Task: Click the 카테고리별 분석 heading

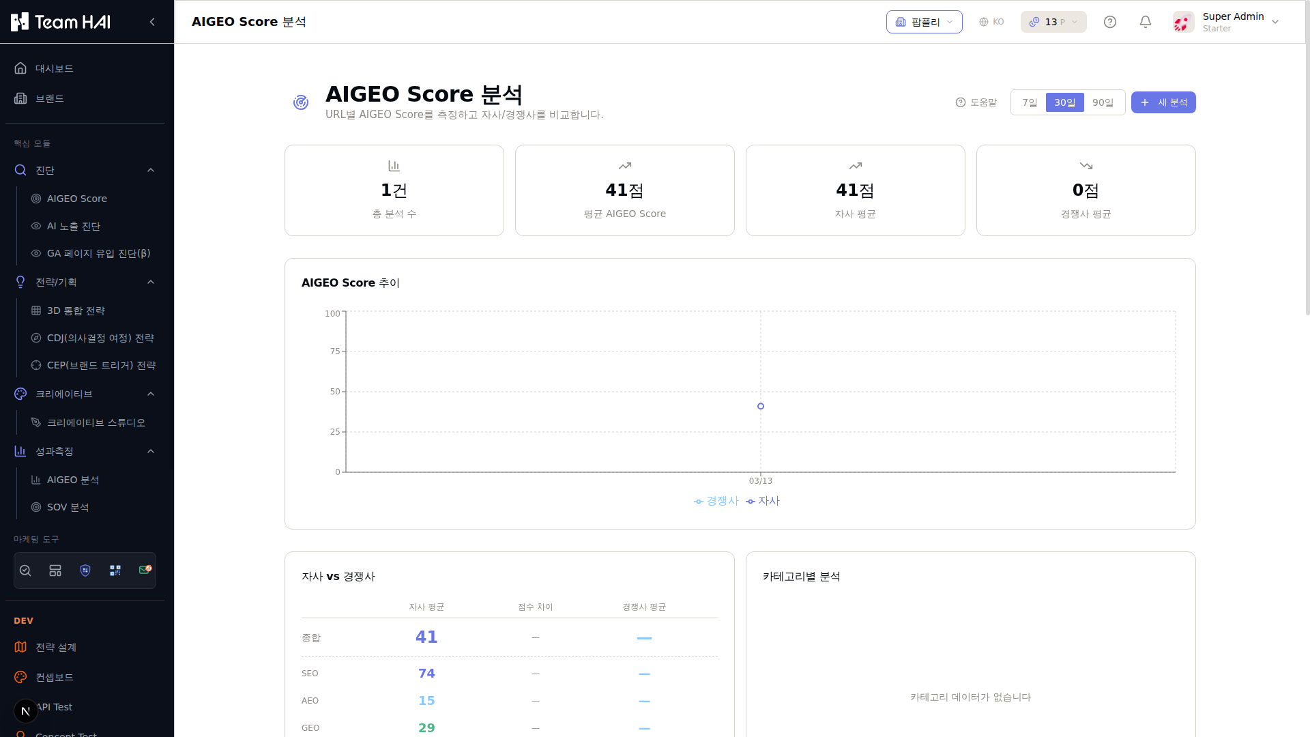Action: pyautogui.click(x=802, y=577)
